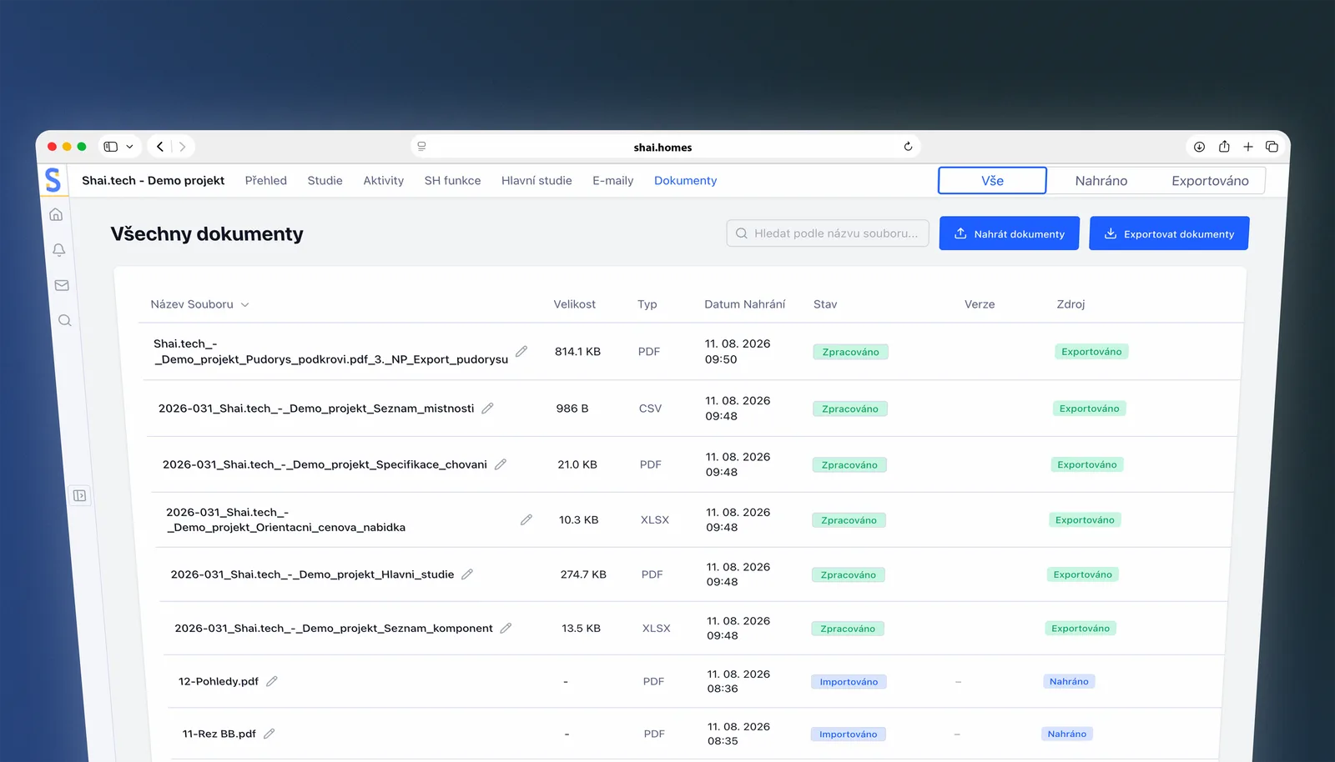Viewport: 1335px width, 762px height.
Task: Click the 08:36 upload date cell
Action: [x=738, y=681]
